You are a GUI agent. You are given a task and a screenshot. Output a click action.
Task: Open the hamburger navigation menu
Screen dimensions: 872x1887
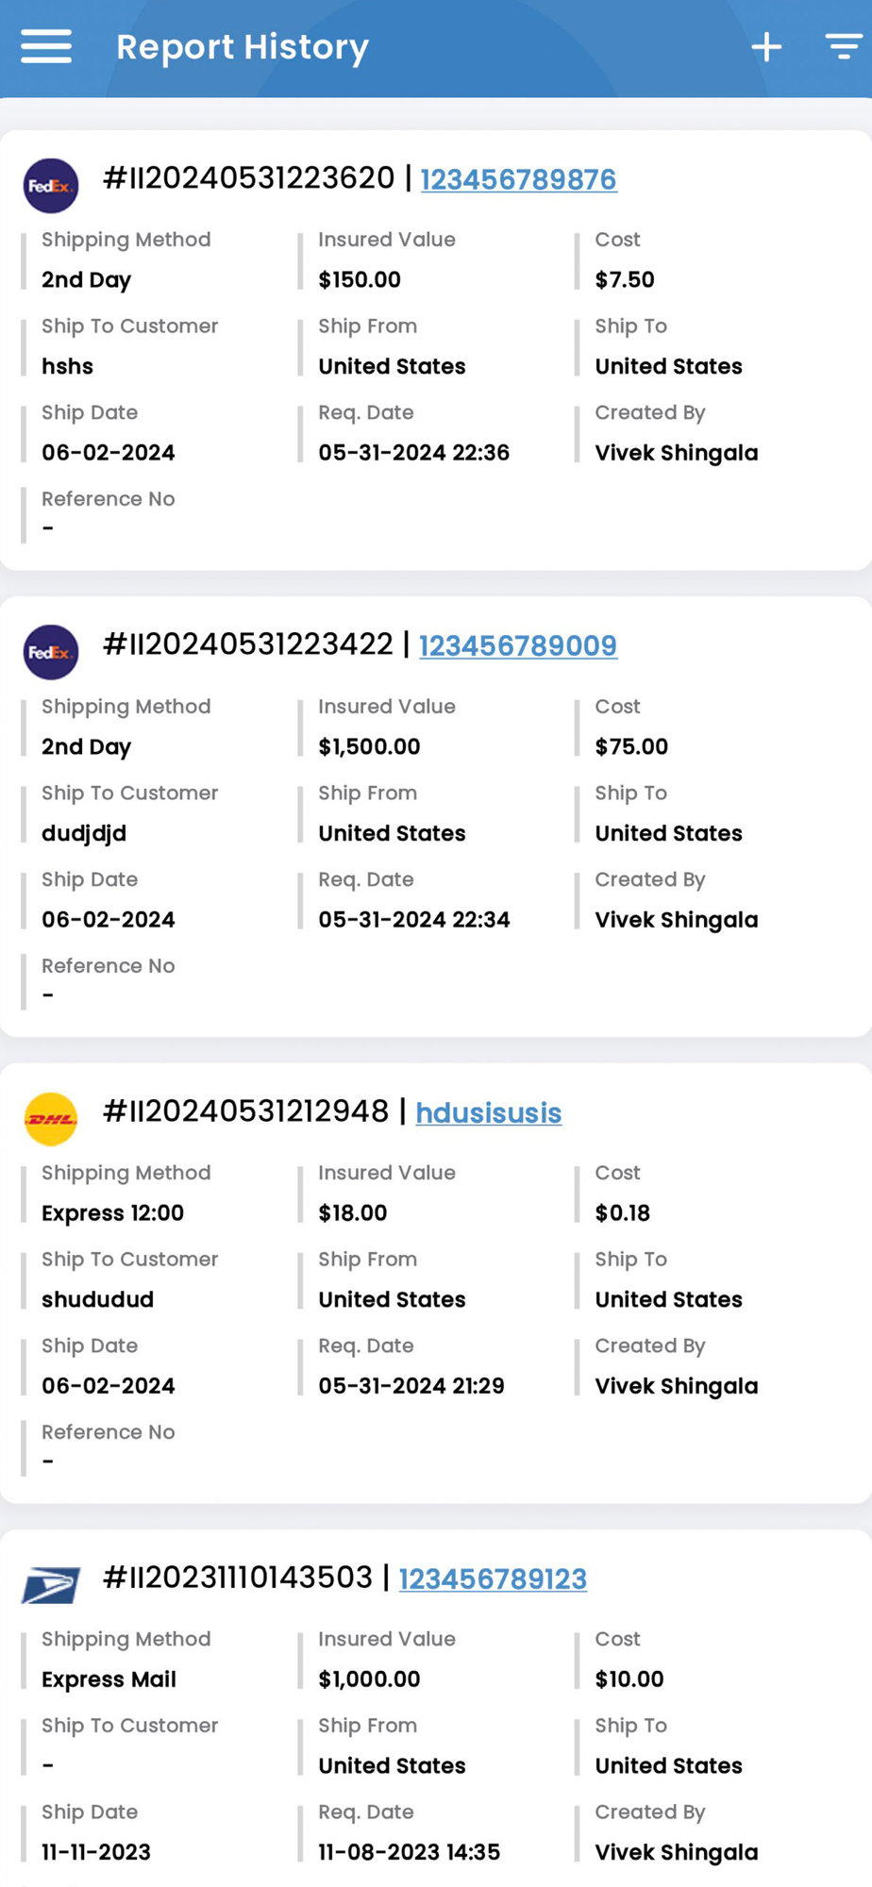(x=46, y=46)
